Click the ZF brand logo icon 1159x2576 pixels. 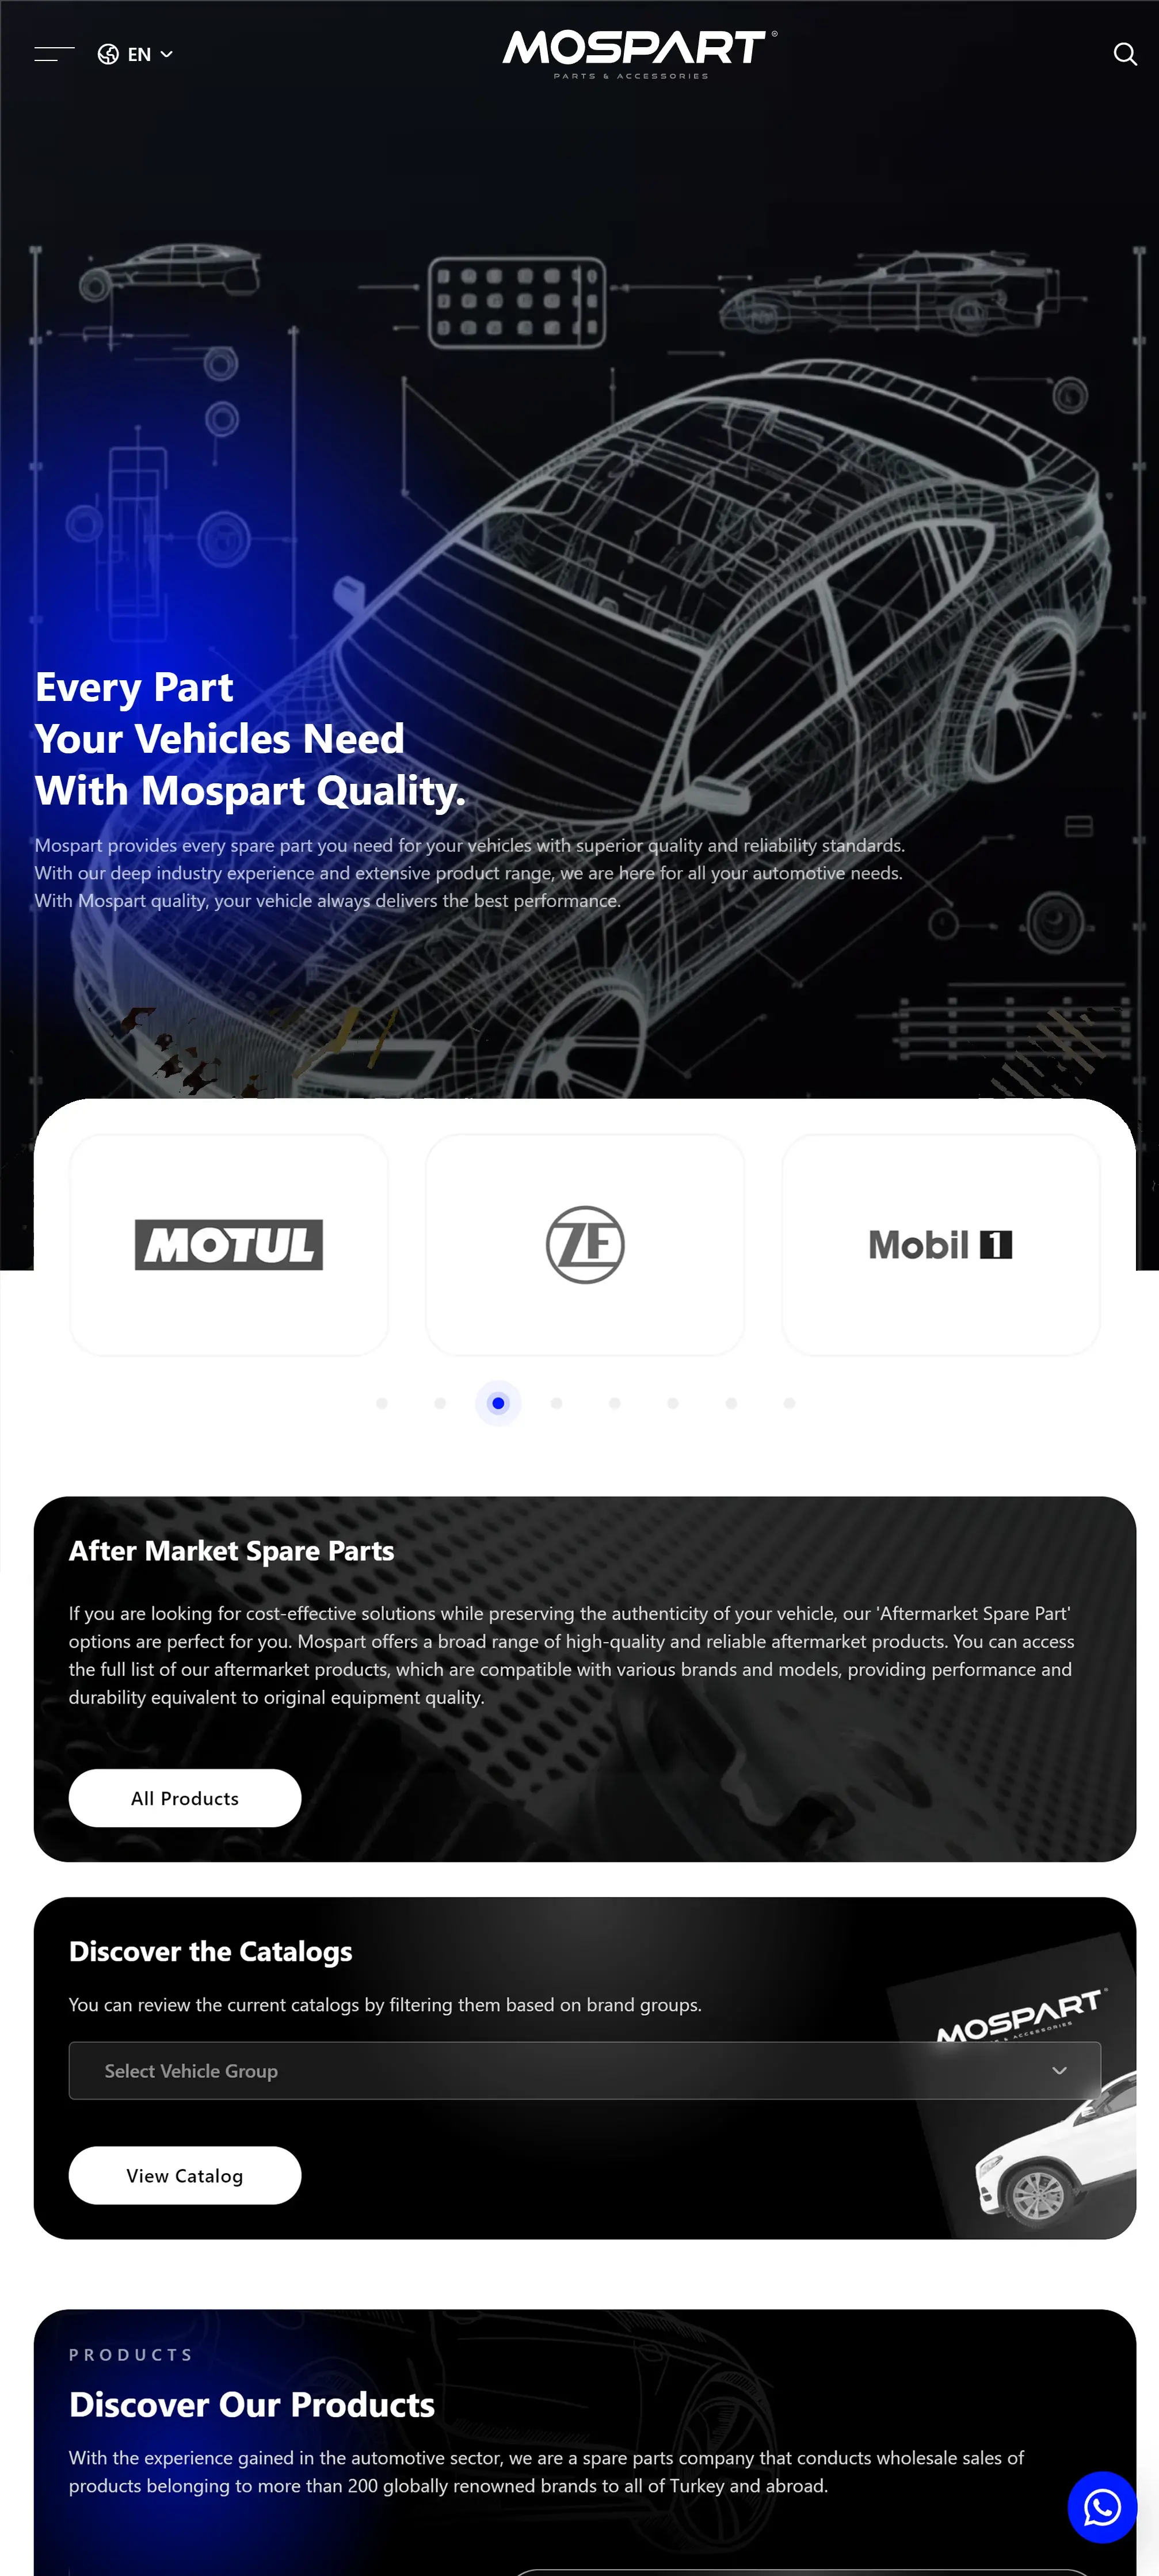point(585,1244)
